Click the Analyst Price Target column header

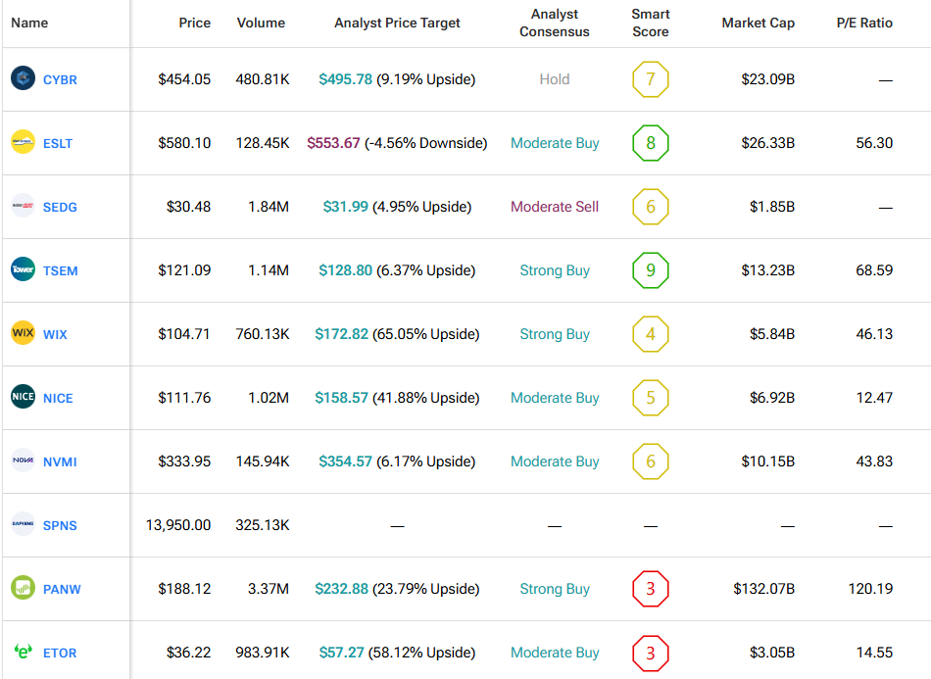click(397, 23)
